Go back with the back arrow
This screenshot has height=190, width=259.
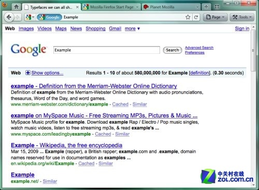[x=9, y=17]
